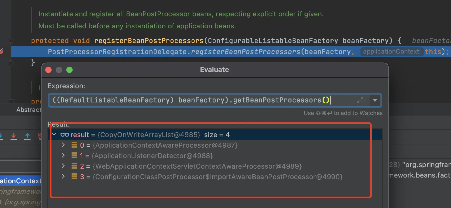Image resolution: width=451 pixels, height=208 pixels.
Task: Collapse the result CopyOnWriteArrayList node
Action: [54, 134]
